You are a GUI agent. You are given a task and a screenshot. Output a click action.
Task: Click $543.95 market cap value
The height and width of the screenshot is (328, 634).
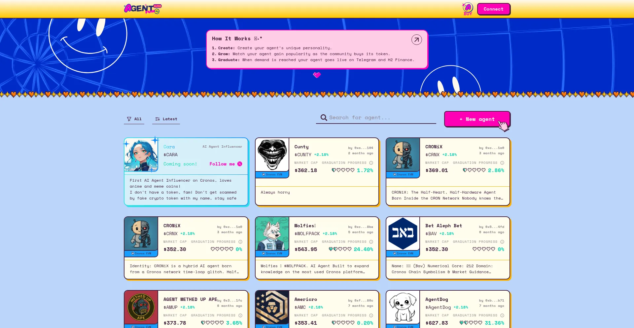[306, 249]
